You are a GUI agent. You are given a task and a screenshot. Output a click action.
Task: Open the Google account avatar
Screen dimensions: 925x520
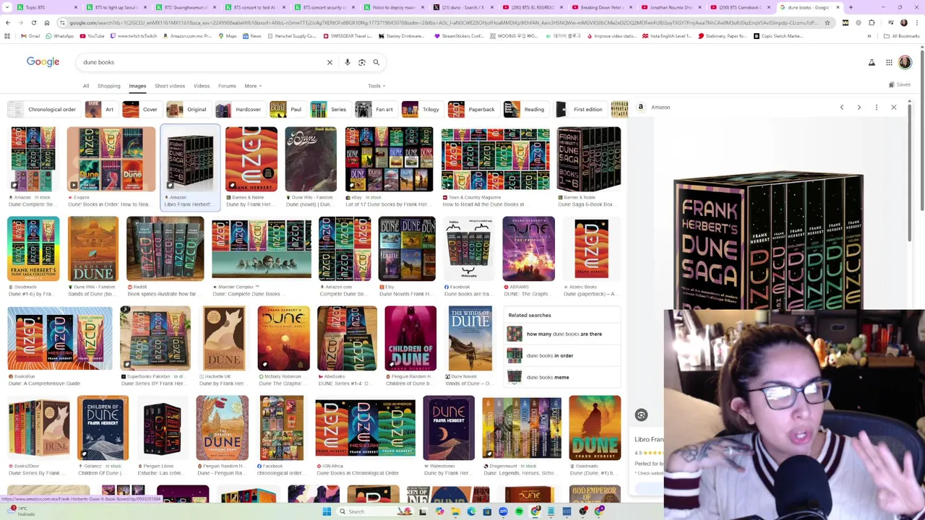click(905, 63)
